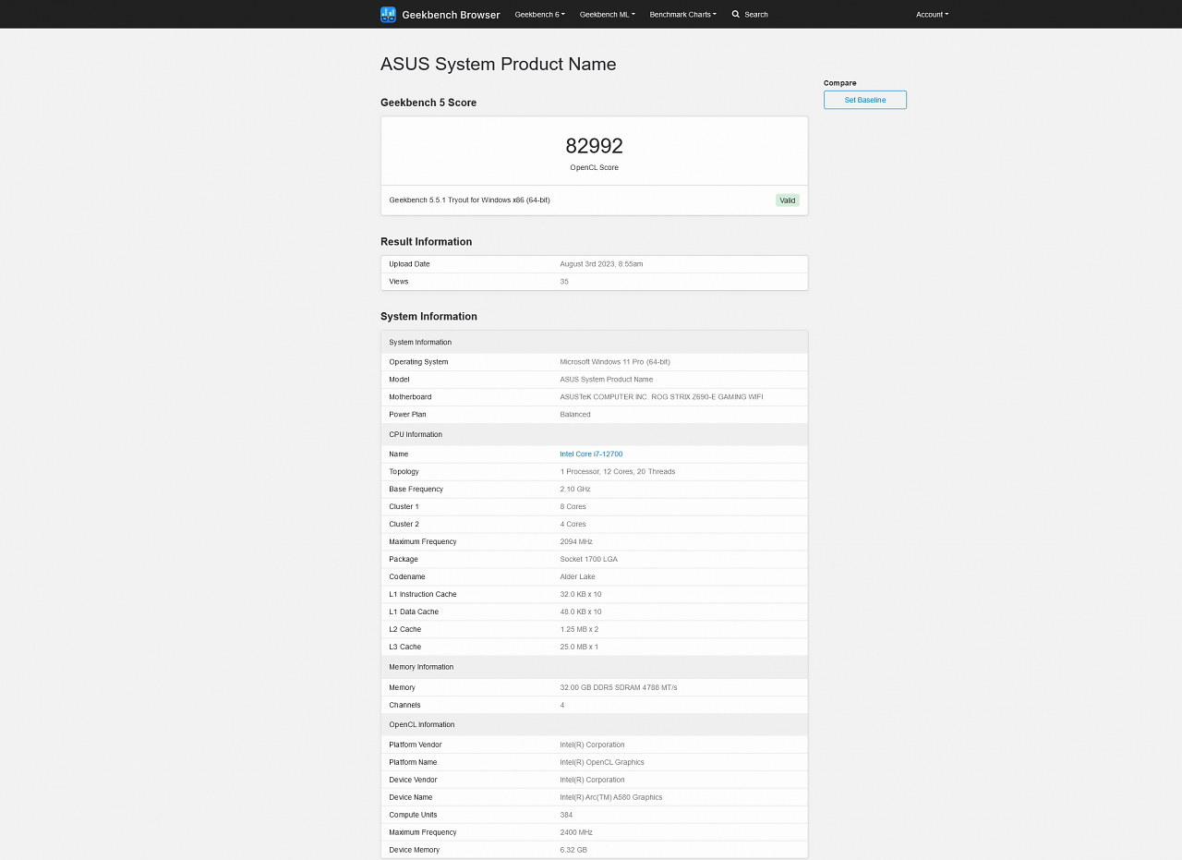The width and height of the screenshot is (1182, 860).
Task: Click the ASUS System Product Name heading
Action: (498, 64)
